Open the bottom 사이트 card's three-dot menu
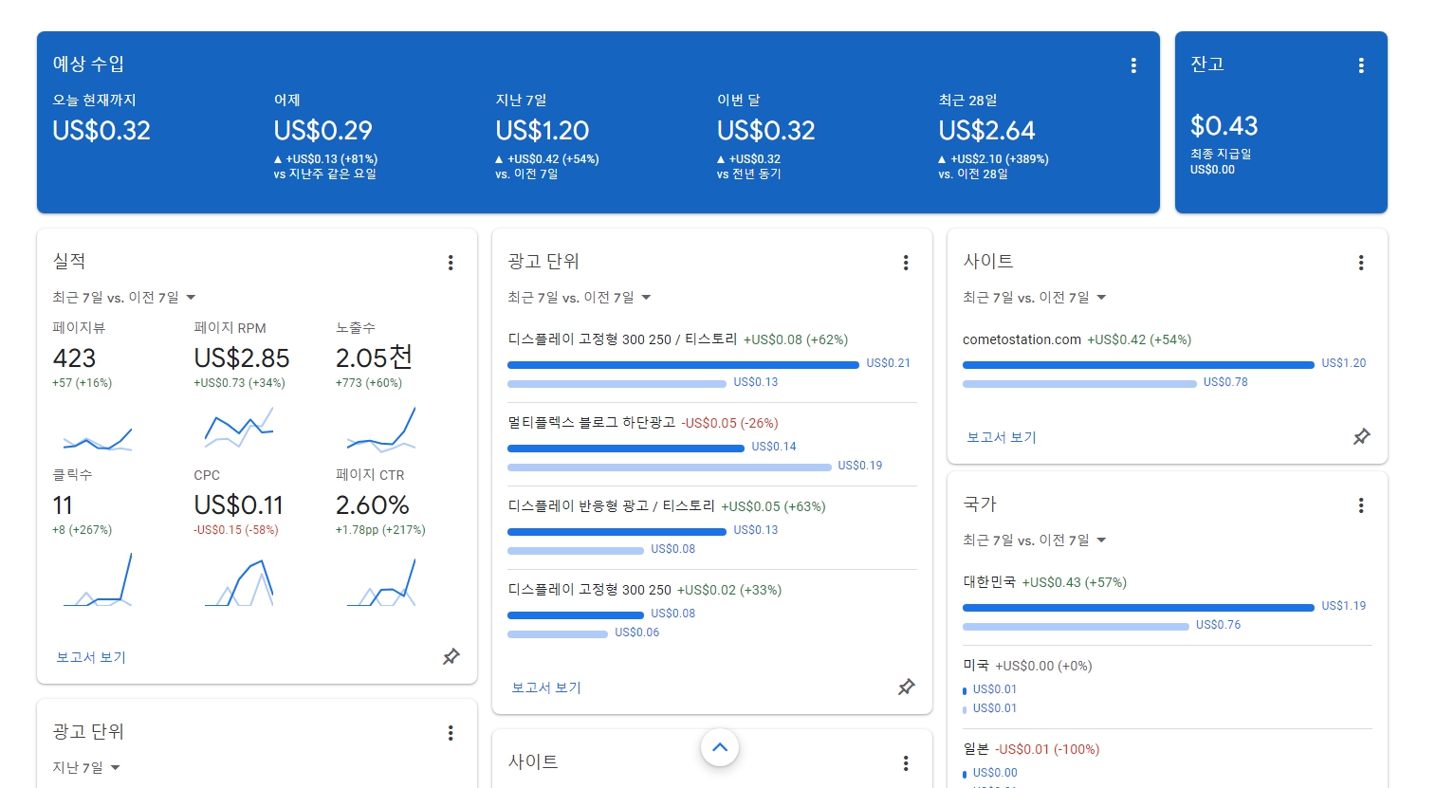1436x788 pixels. (906, 763)
